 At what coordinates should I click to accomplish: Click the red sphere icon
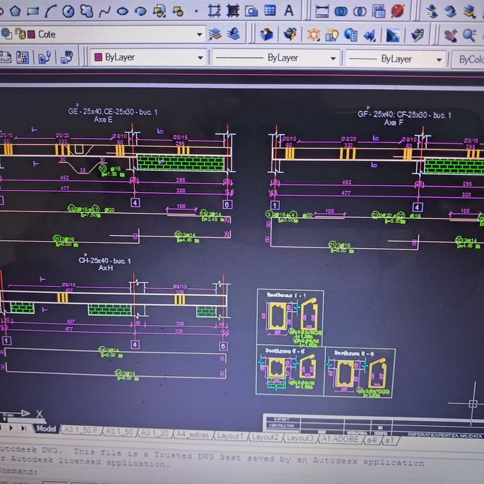point(398,11)
